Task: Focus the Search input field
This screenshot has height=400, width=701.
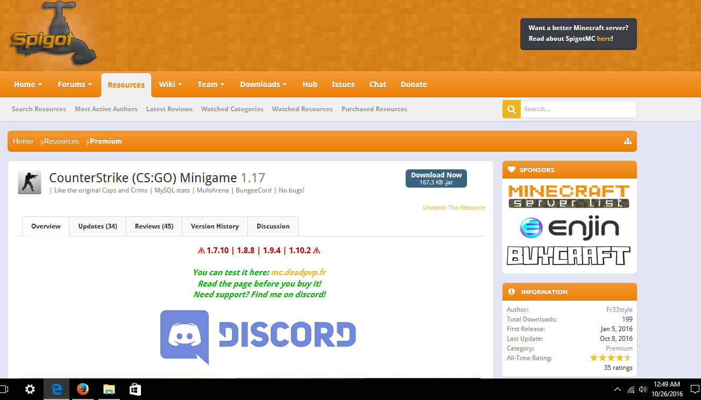Action: point(578,109)
